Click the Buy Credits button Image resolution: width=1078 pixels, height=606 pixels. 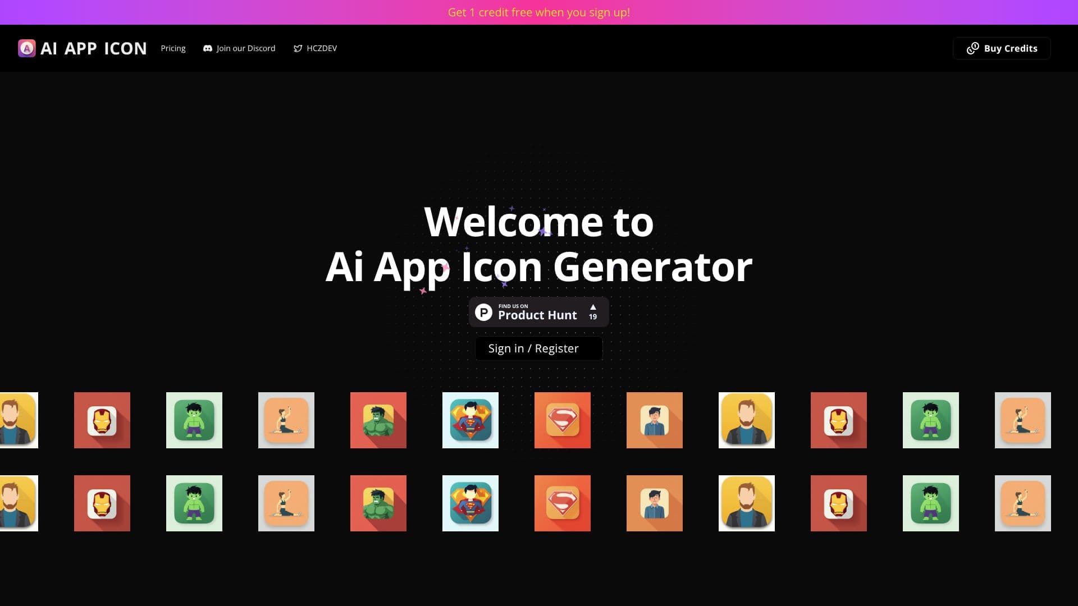point(1002,48)
